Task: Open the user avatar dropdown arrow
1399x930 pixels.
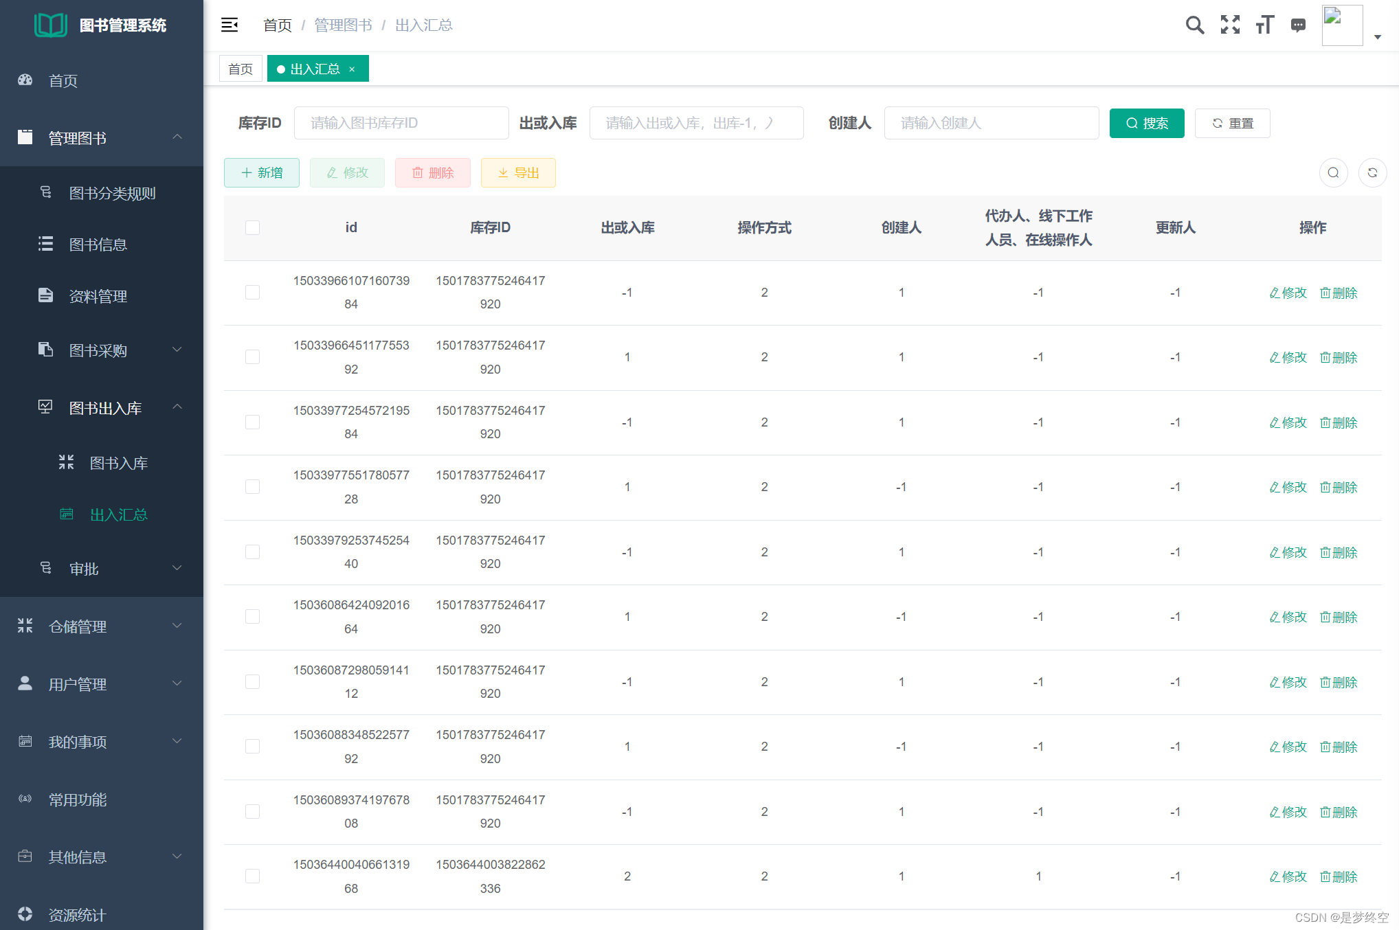Action: [x=1378, y=37]
